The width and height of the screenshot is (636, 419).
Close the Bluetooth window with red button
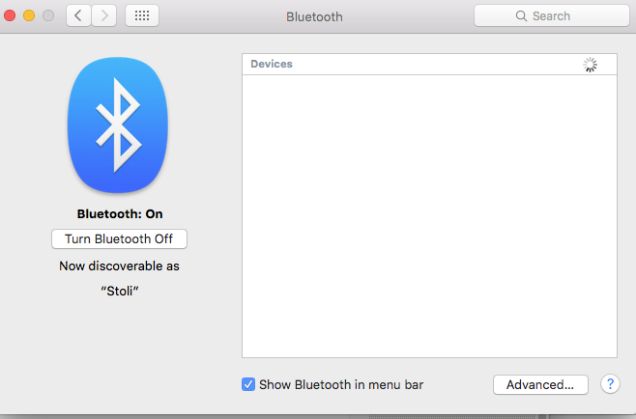pyautogui.click(x=11, y=16)
